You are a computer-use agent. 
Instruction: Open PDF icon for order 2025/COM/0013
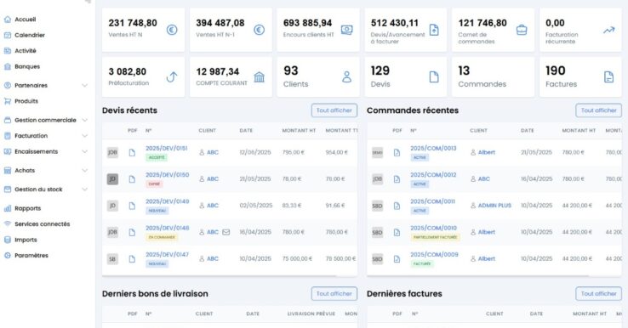click(397, 152)
